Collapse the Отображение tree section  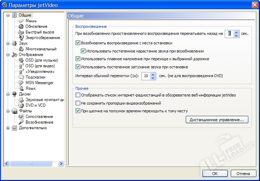tap(8, 55)
